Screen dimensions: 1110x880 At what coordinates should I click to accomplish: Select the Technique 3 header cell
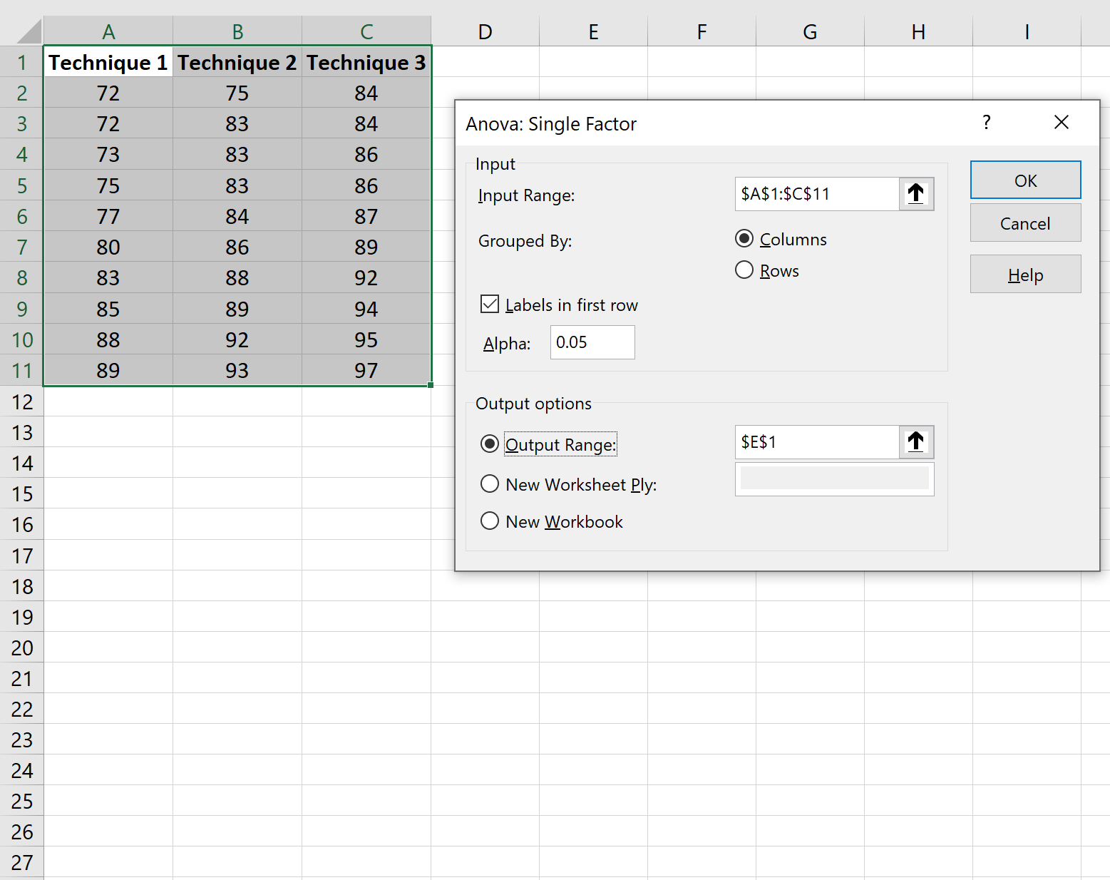pyautogui.click(x=366, y=62)
